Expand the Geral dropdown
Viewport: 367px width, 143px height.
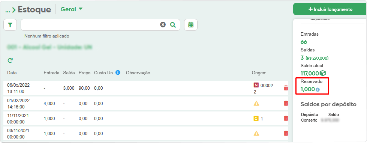click(x=72, y=9)
